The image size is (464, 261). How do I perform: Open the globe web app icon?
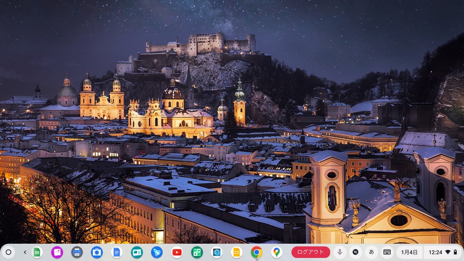click(216, 252)
